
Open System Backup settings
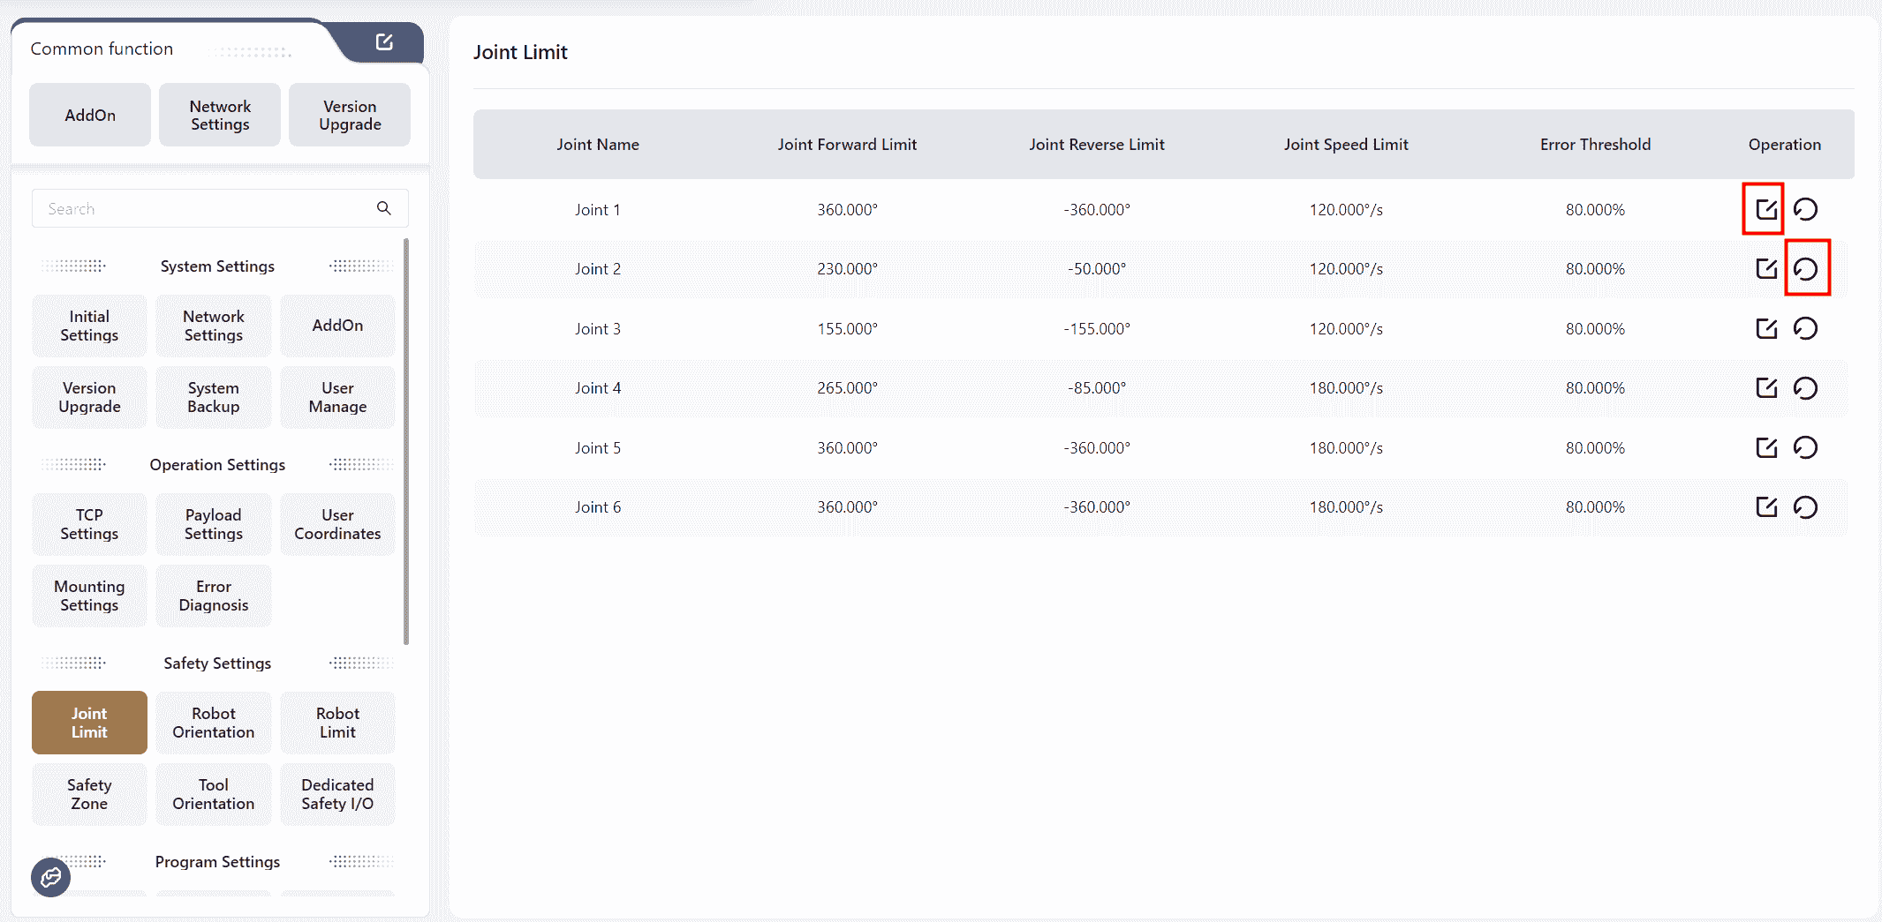[214, 397]
